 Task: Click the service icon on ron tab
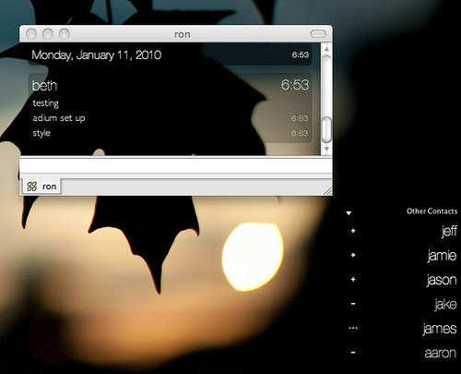coord(31,187)
